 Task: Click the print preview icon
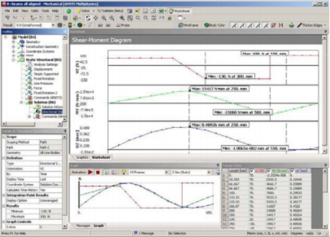(x=170, y=18)
